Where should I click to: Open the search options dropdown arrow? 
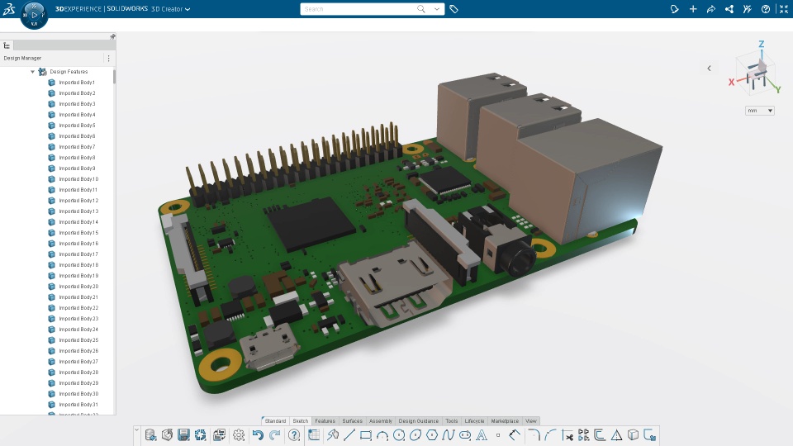[x=436, y=9]
